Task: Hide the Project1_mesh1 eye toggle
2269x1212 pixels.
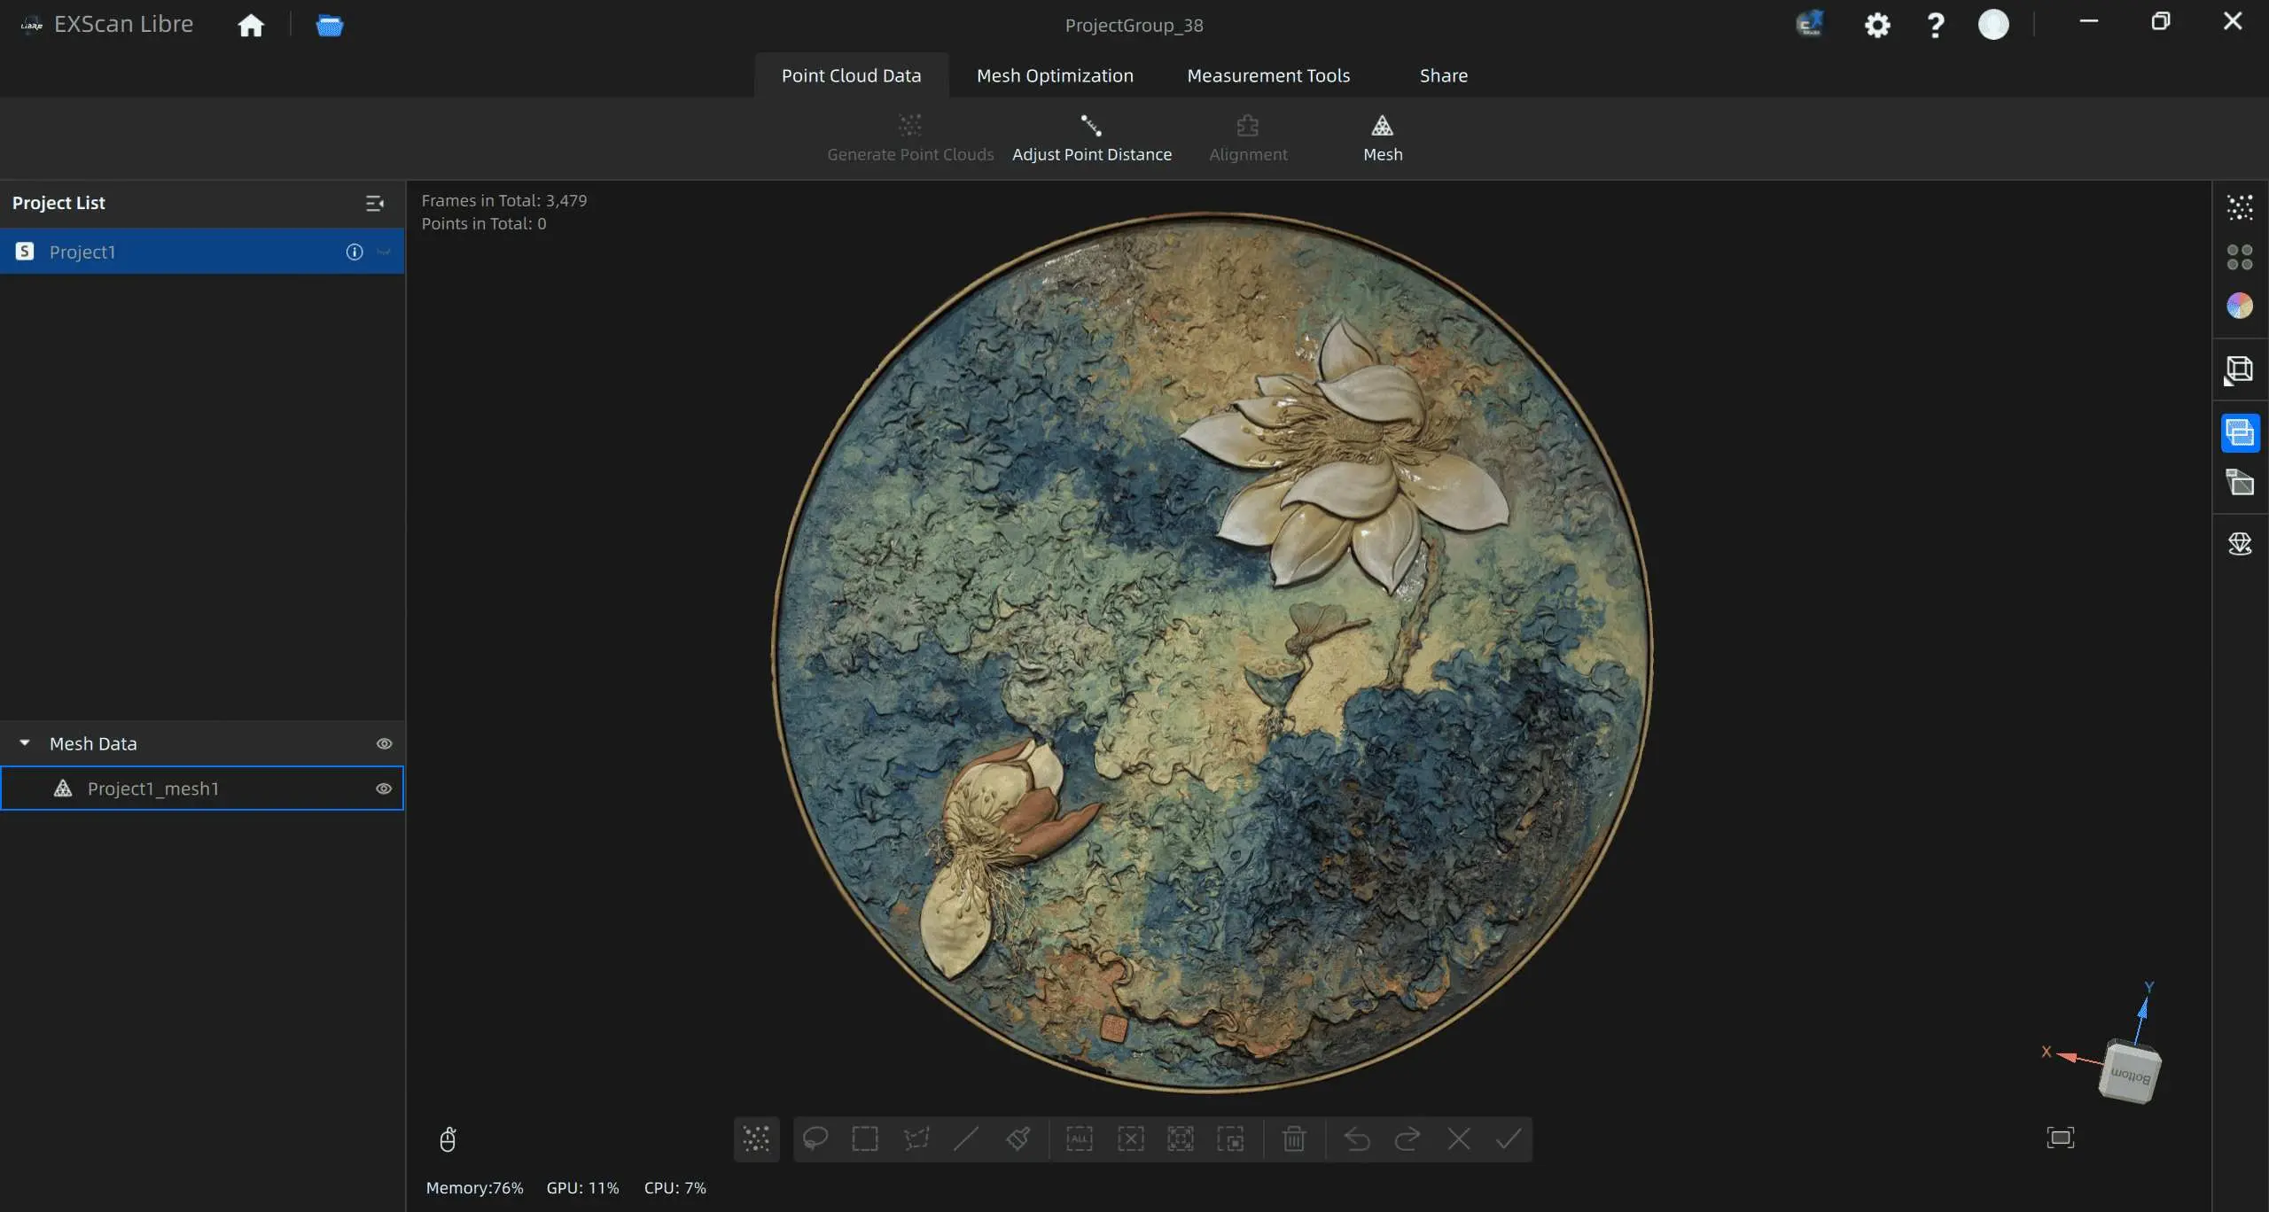Action: click(x=384, y=789)
